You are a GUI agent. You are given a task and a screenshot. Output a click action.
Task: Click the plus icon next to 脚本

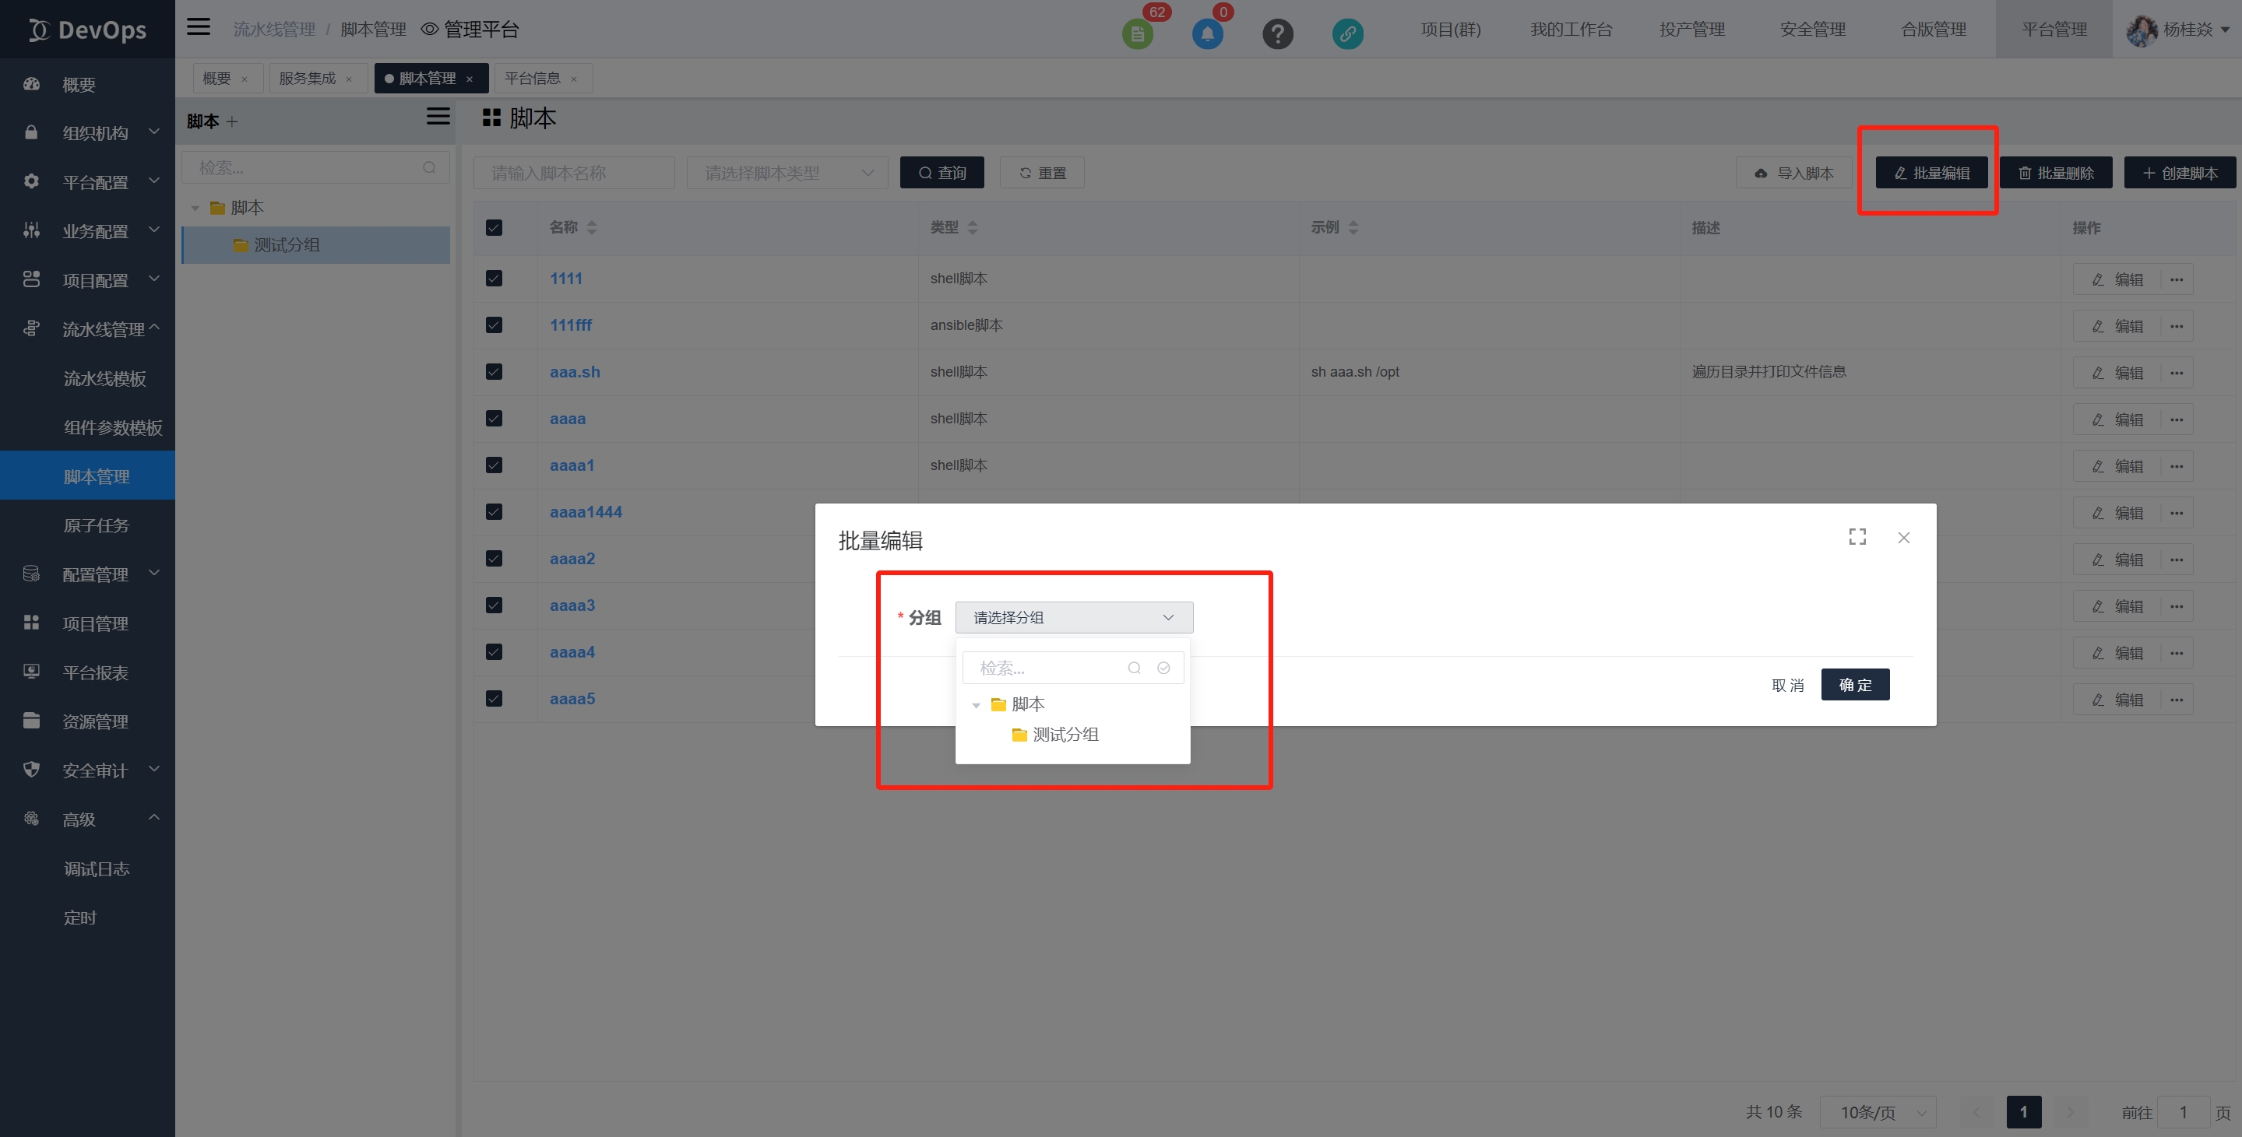click(231, 121)
